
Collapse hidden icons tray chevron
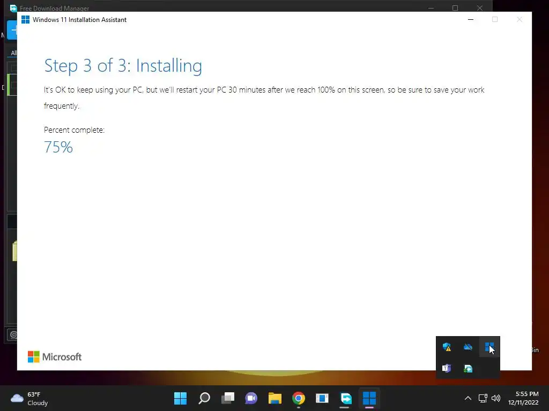coord(468,398)
